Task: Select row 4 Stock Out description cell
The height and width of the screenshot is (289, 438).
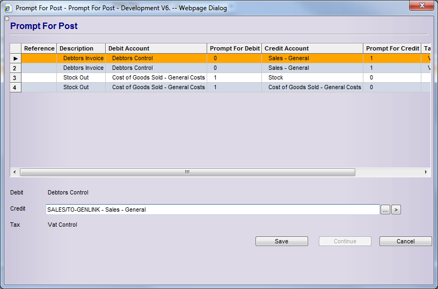Action: [x=81, y=87]
